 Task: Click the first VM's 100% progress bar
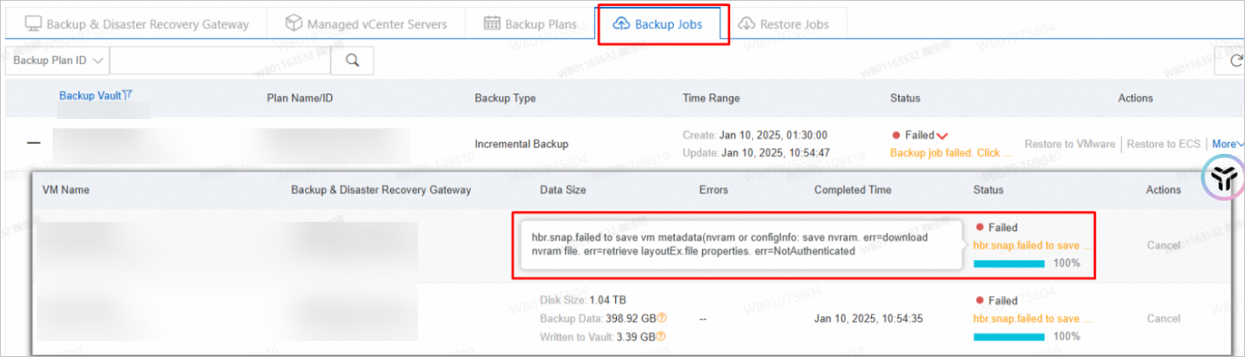tap(1008, 263)
